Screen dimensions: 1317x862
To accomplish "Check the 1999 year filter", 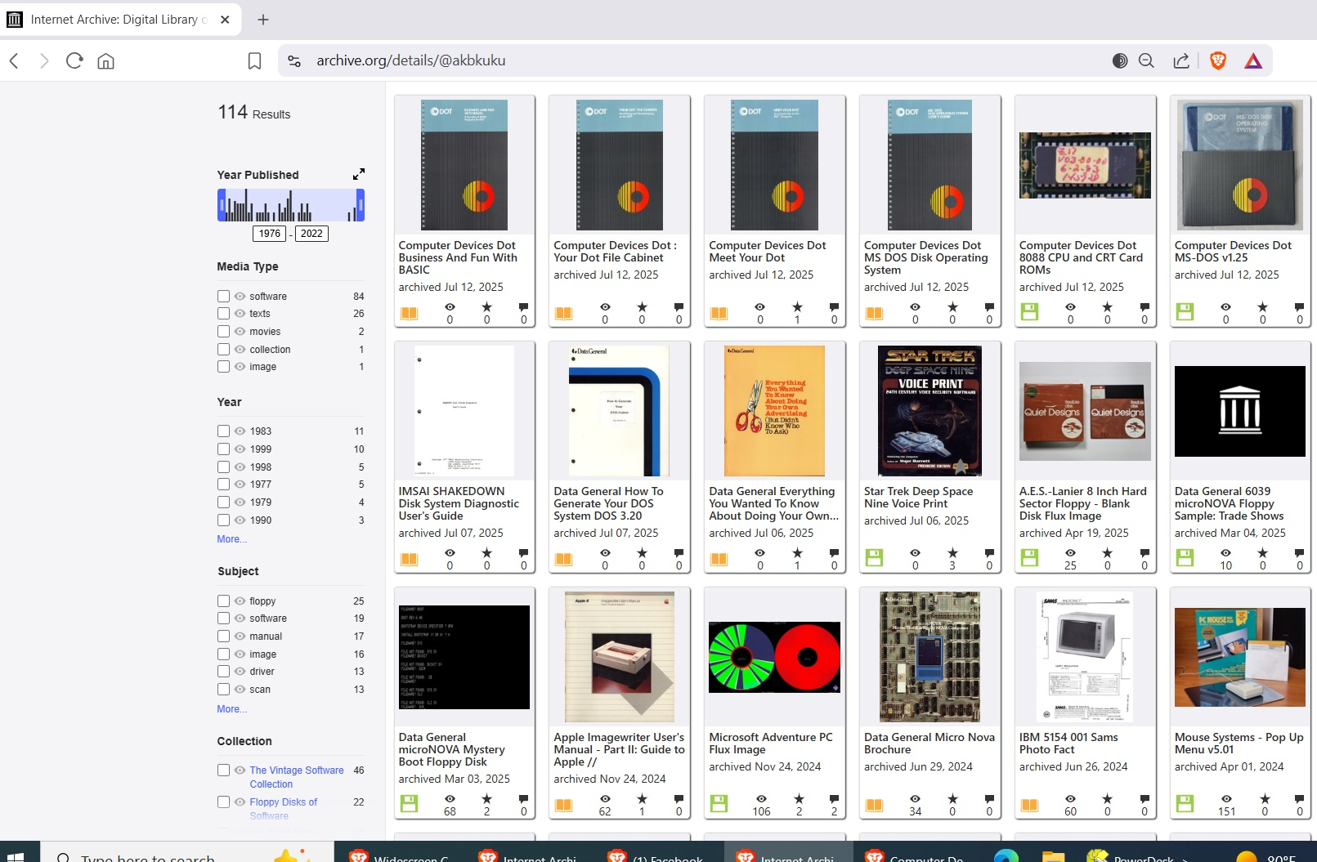I will point(223,449).
